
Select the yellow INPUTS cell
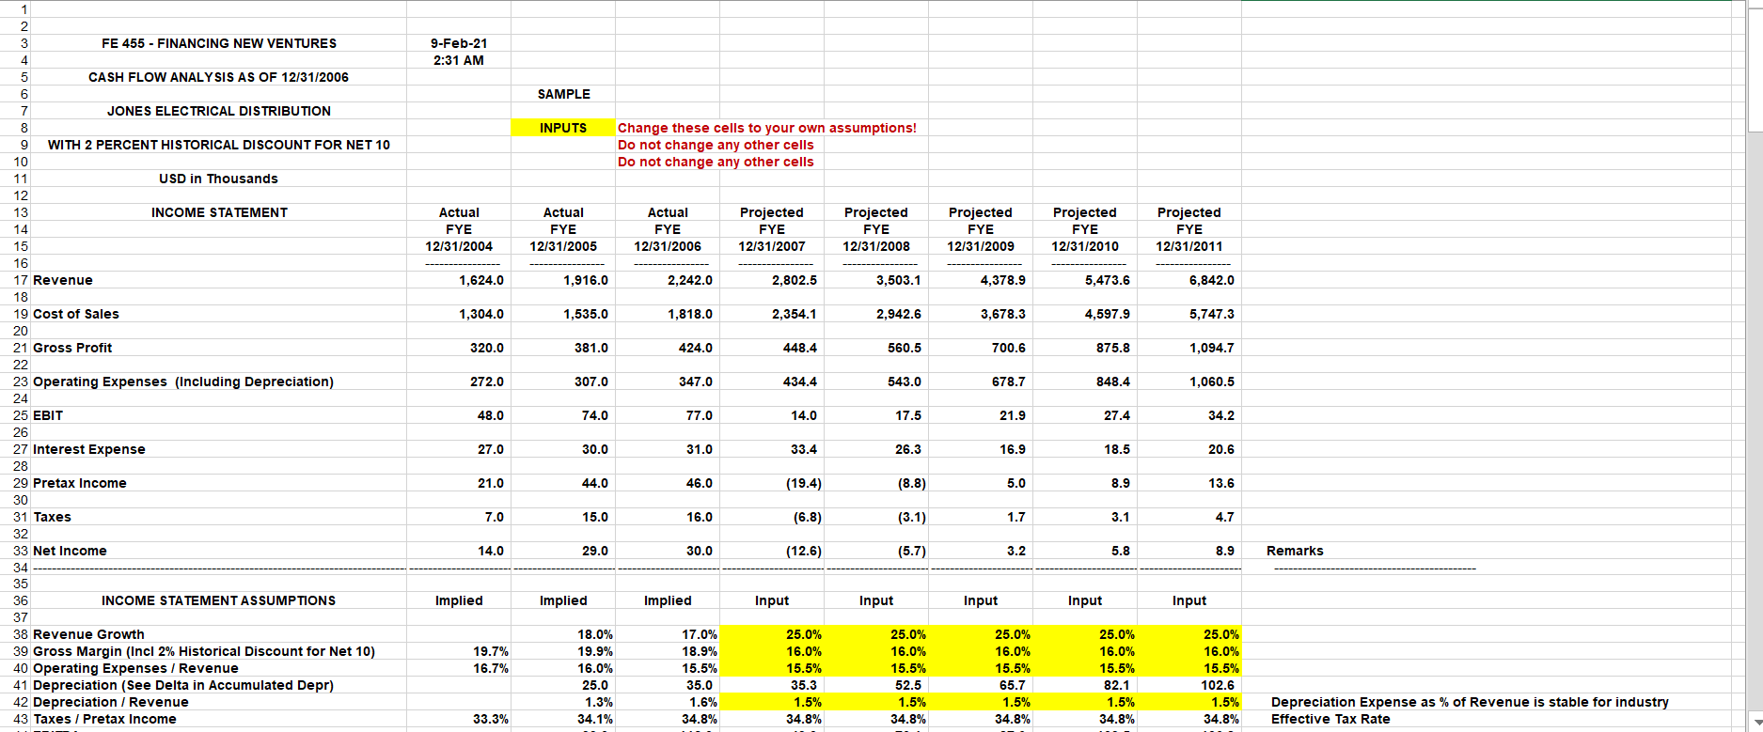(x=563, y=128)
